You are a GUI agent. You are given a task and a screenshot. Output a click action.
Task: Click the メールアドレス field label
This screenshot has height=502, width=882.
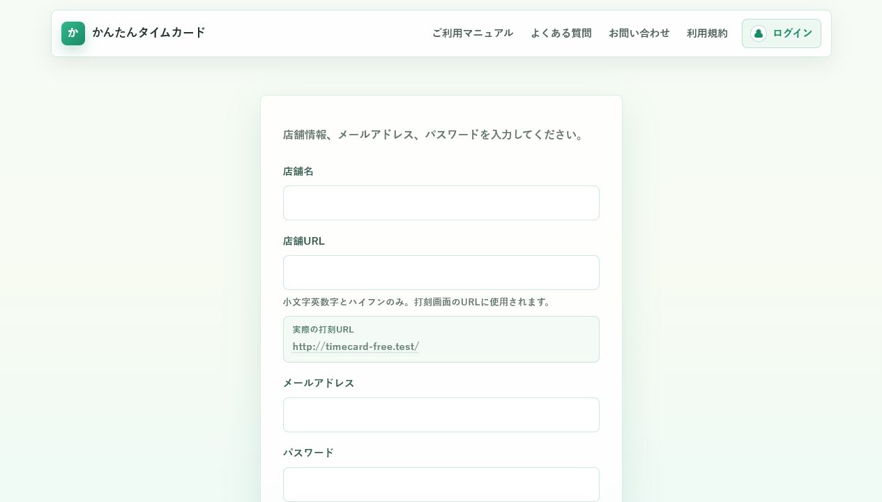pos(319,383)
